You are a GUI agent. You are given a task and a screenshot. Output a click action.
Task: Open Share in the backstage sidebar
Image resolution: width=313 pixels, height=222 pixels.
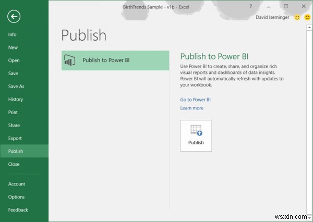tap(24, 125)
